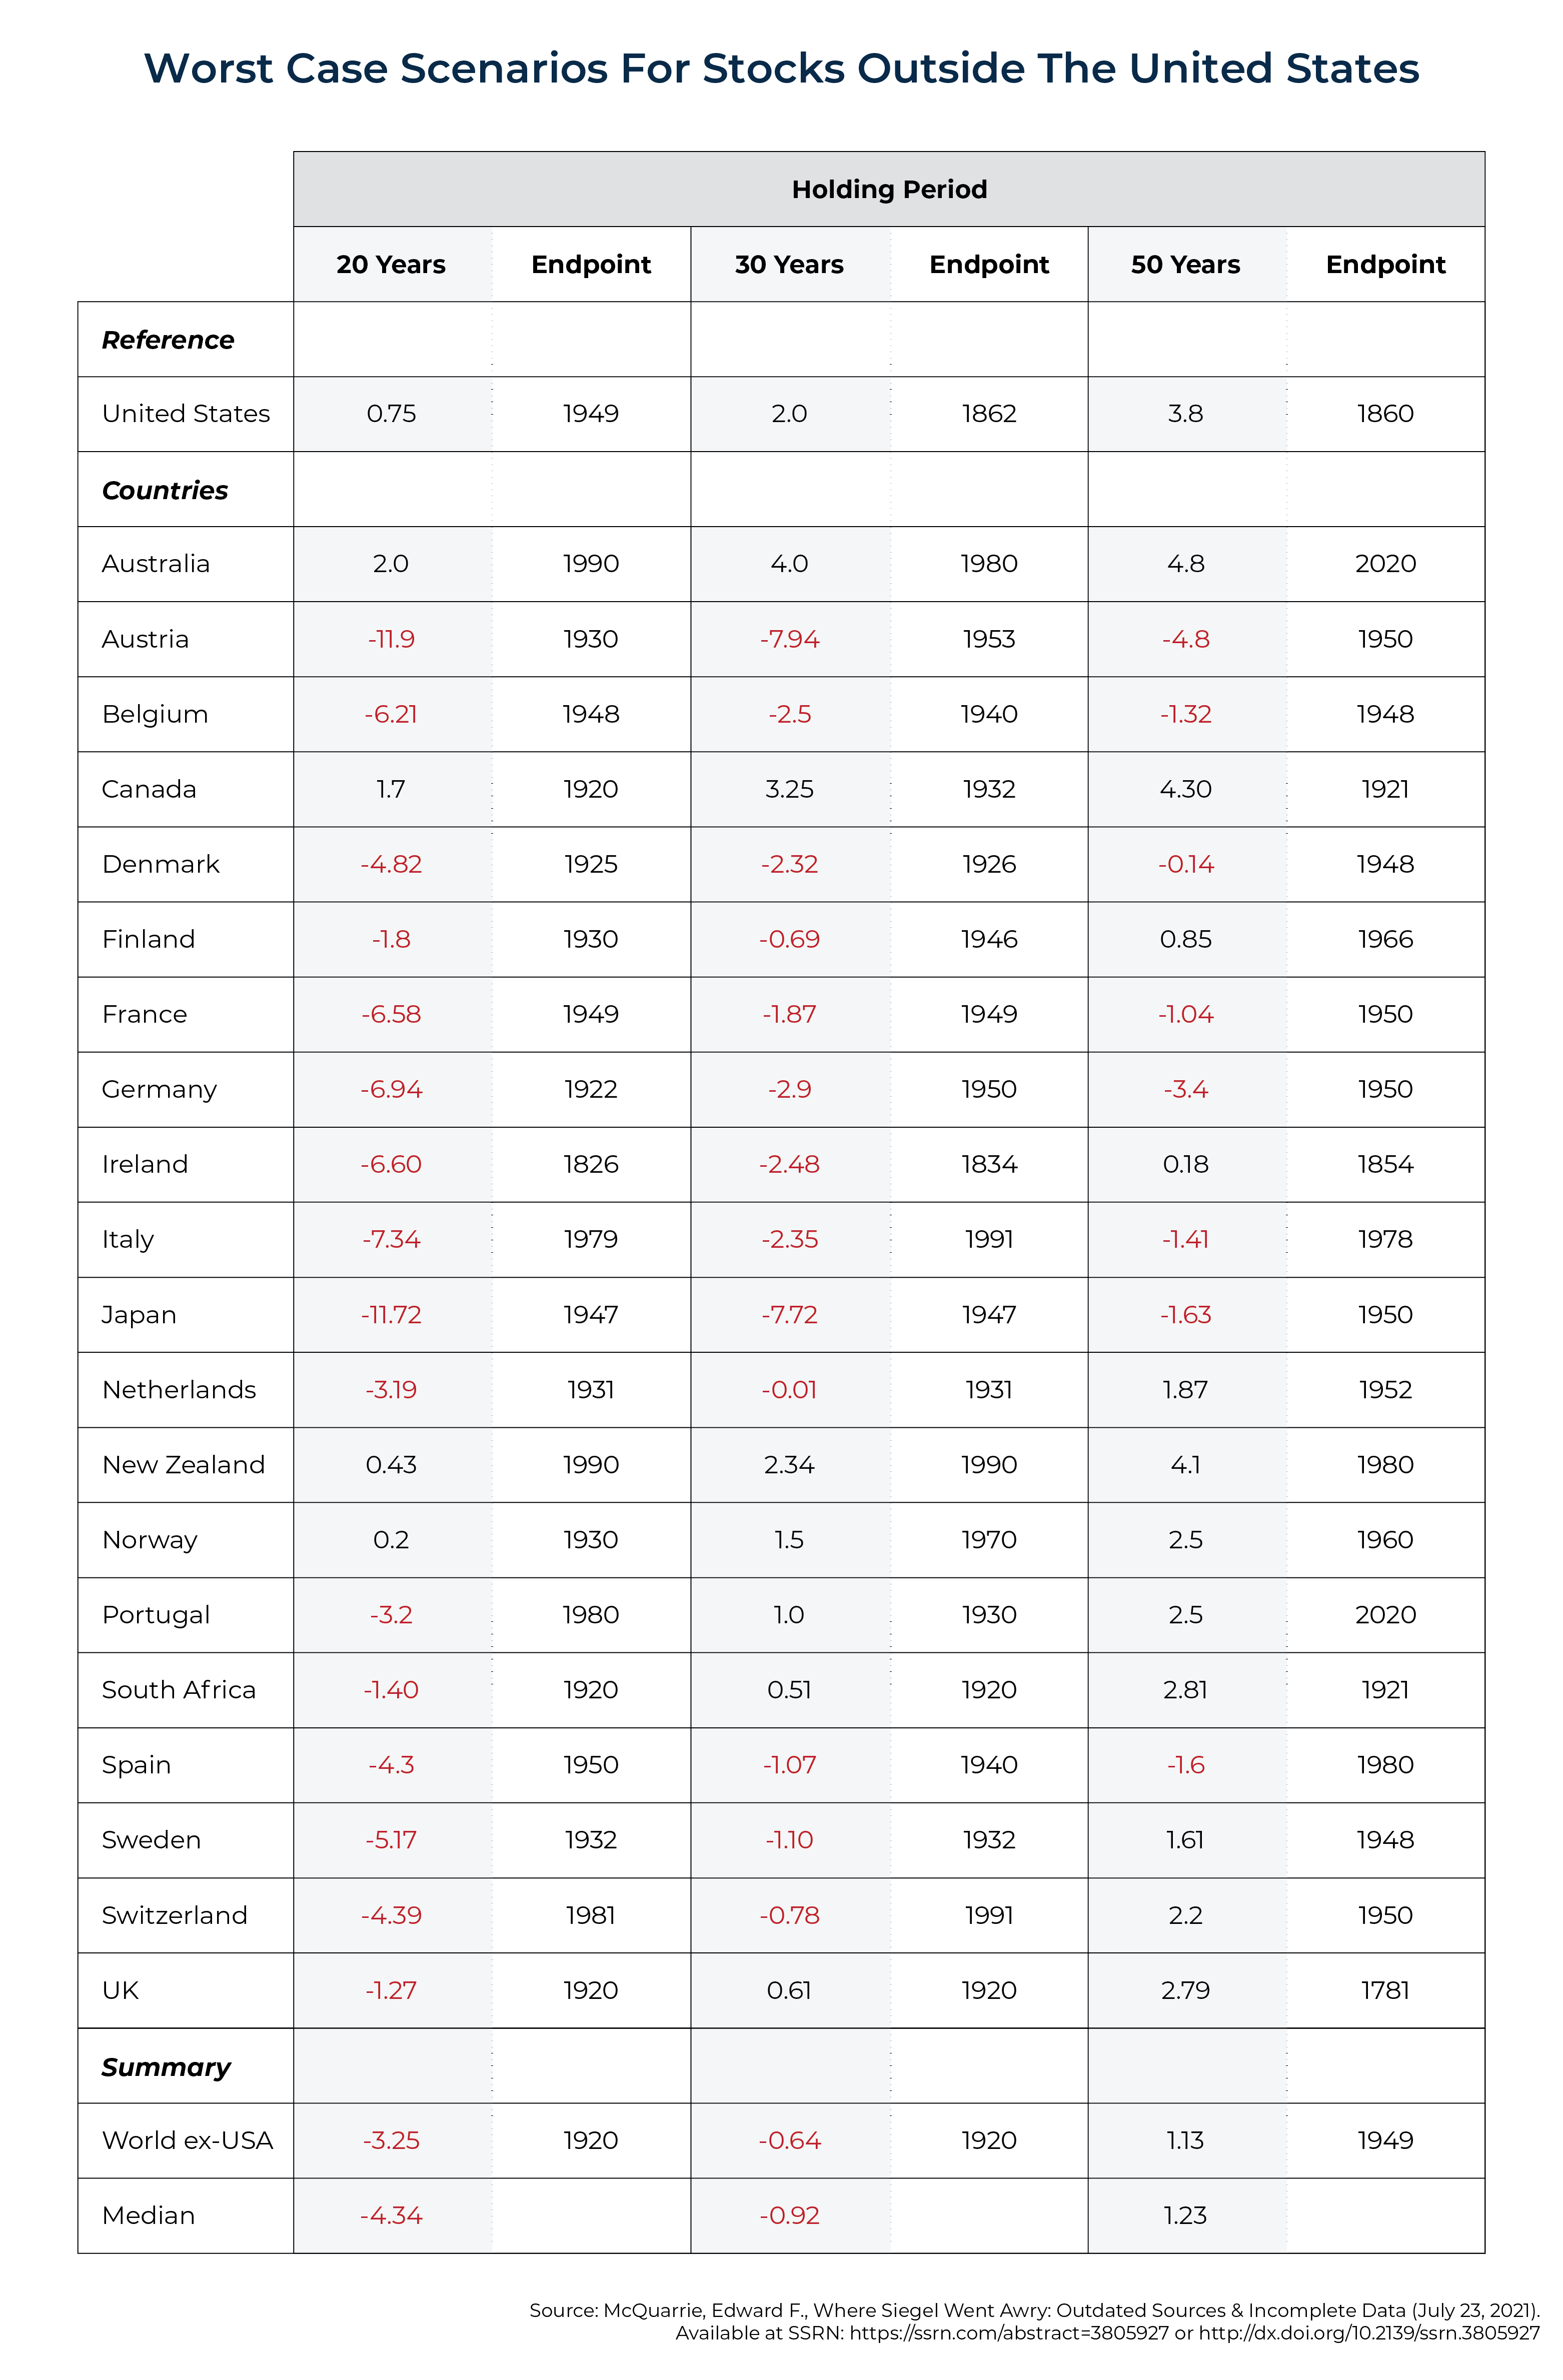The width and height of the screenshot is (1563, 2380).
Task: Click UK's 50-year endpoint 1781
Action: tap(1385, 1990)
